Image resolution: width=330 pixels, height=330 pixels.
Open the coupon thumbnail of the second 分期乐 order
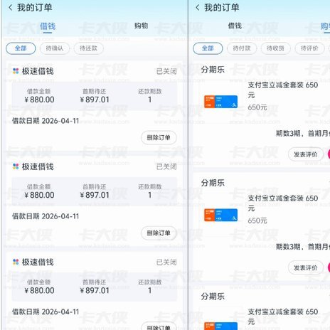pyautogui.click(x=220, y=215)
